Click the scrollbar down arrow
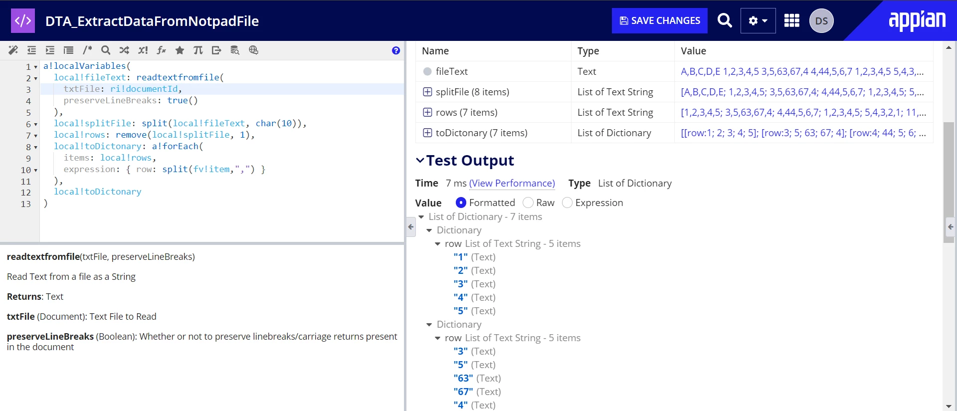 [949, 407]
